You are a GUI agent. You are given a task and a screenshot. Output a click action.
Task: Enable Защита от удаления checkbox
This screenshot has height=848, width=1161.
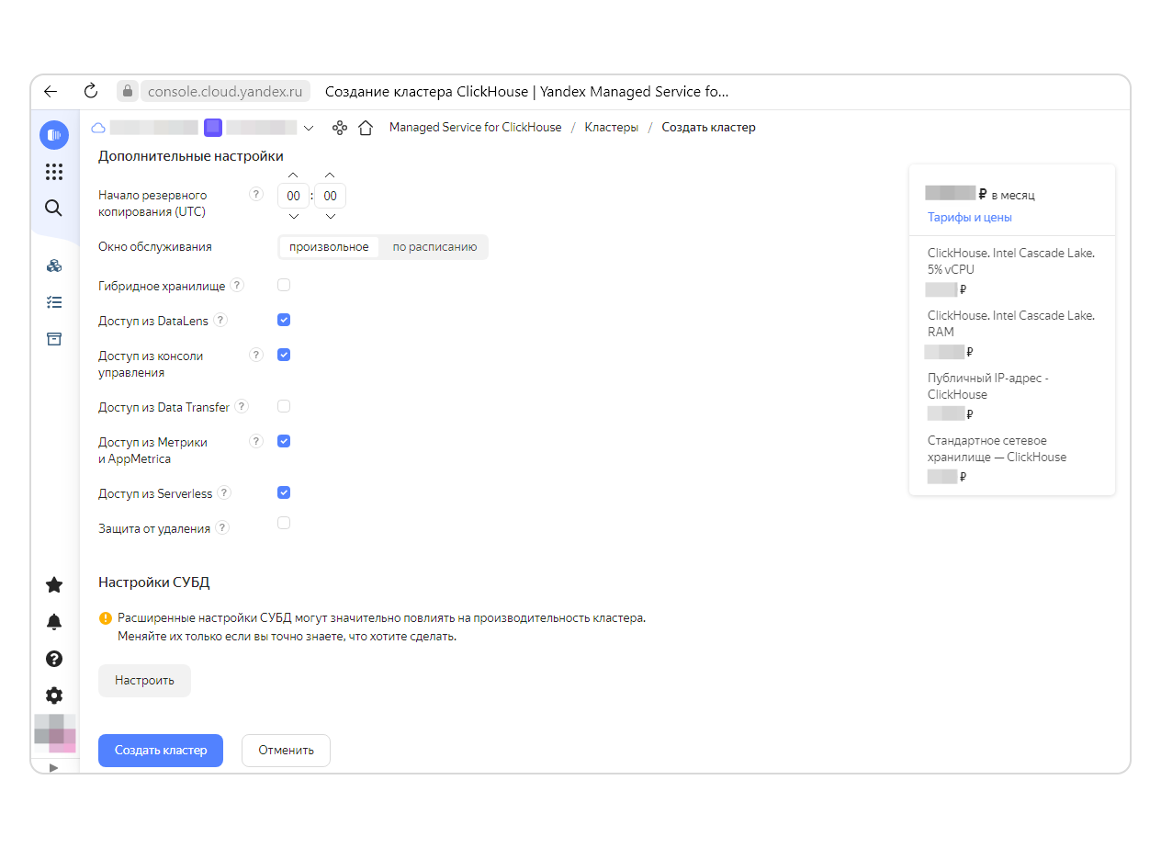pos(284,523)
